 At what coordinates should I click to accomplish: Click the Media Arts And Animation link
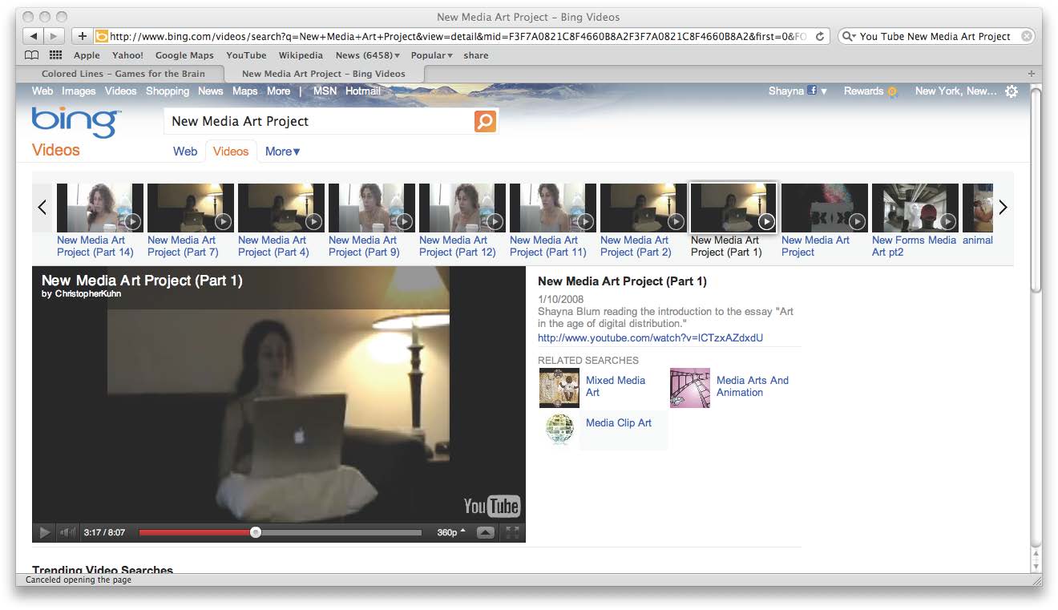tap(753, 386)
